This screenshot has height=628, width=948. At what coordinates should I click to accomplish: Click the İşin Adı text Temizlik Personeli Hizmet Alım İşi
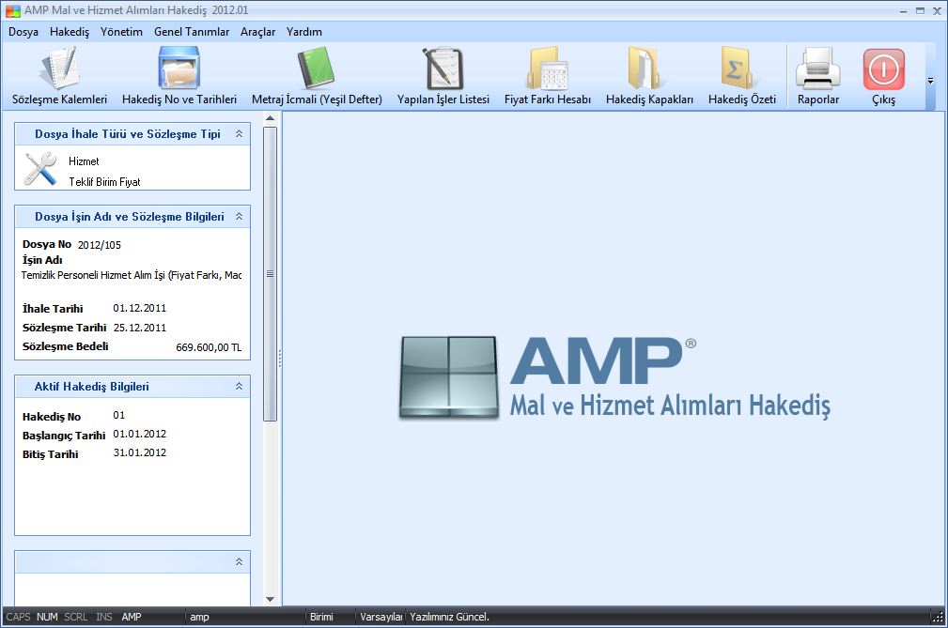coord(132,275)
